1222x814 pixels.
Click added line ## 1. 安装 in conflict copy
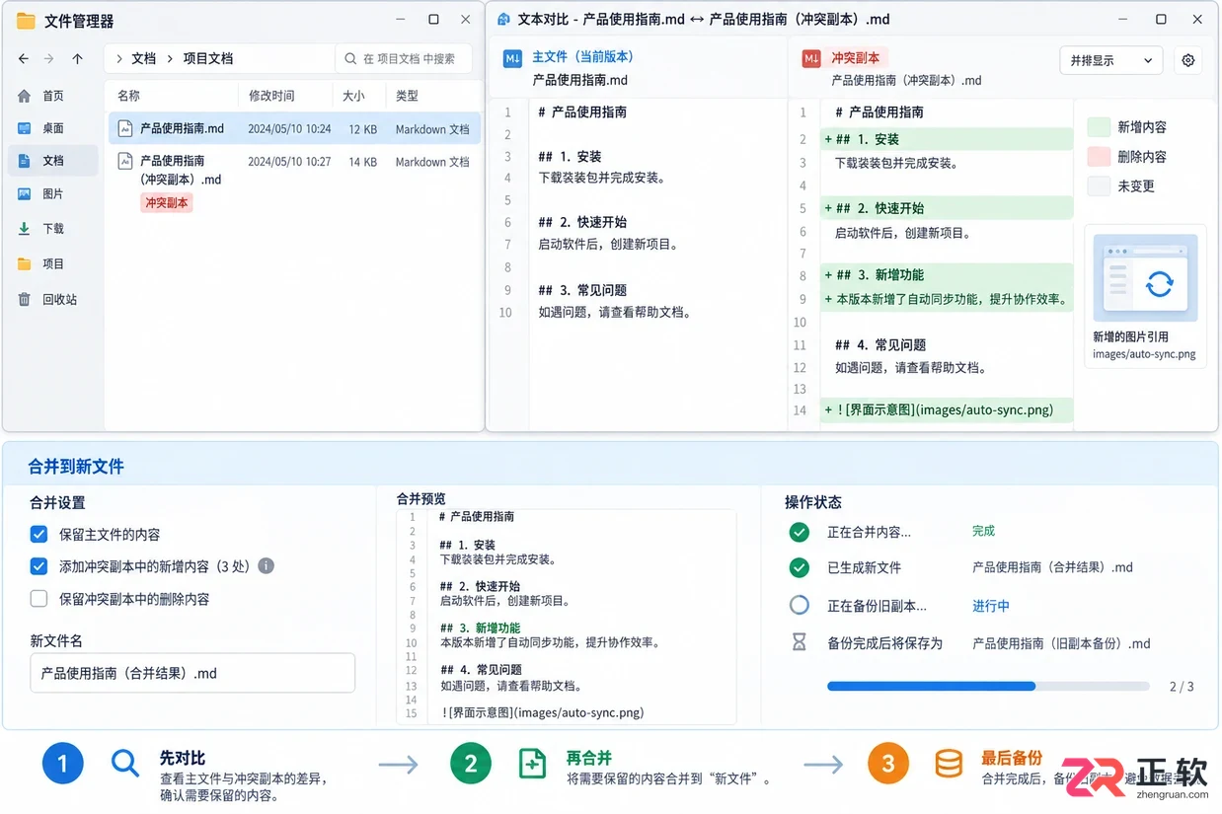pos(946,139)
